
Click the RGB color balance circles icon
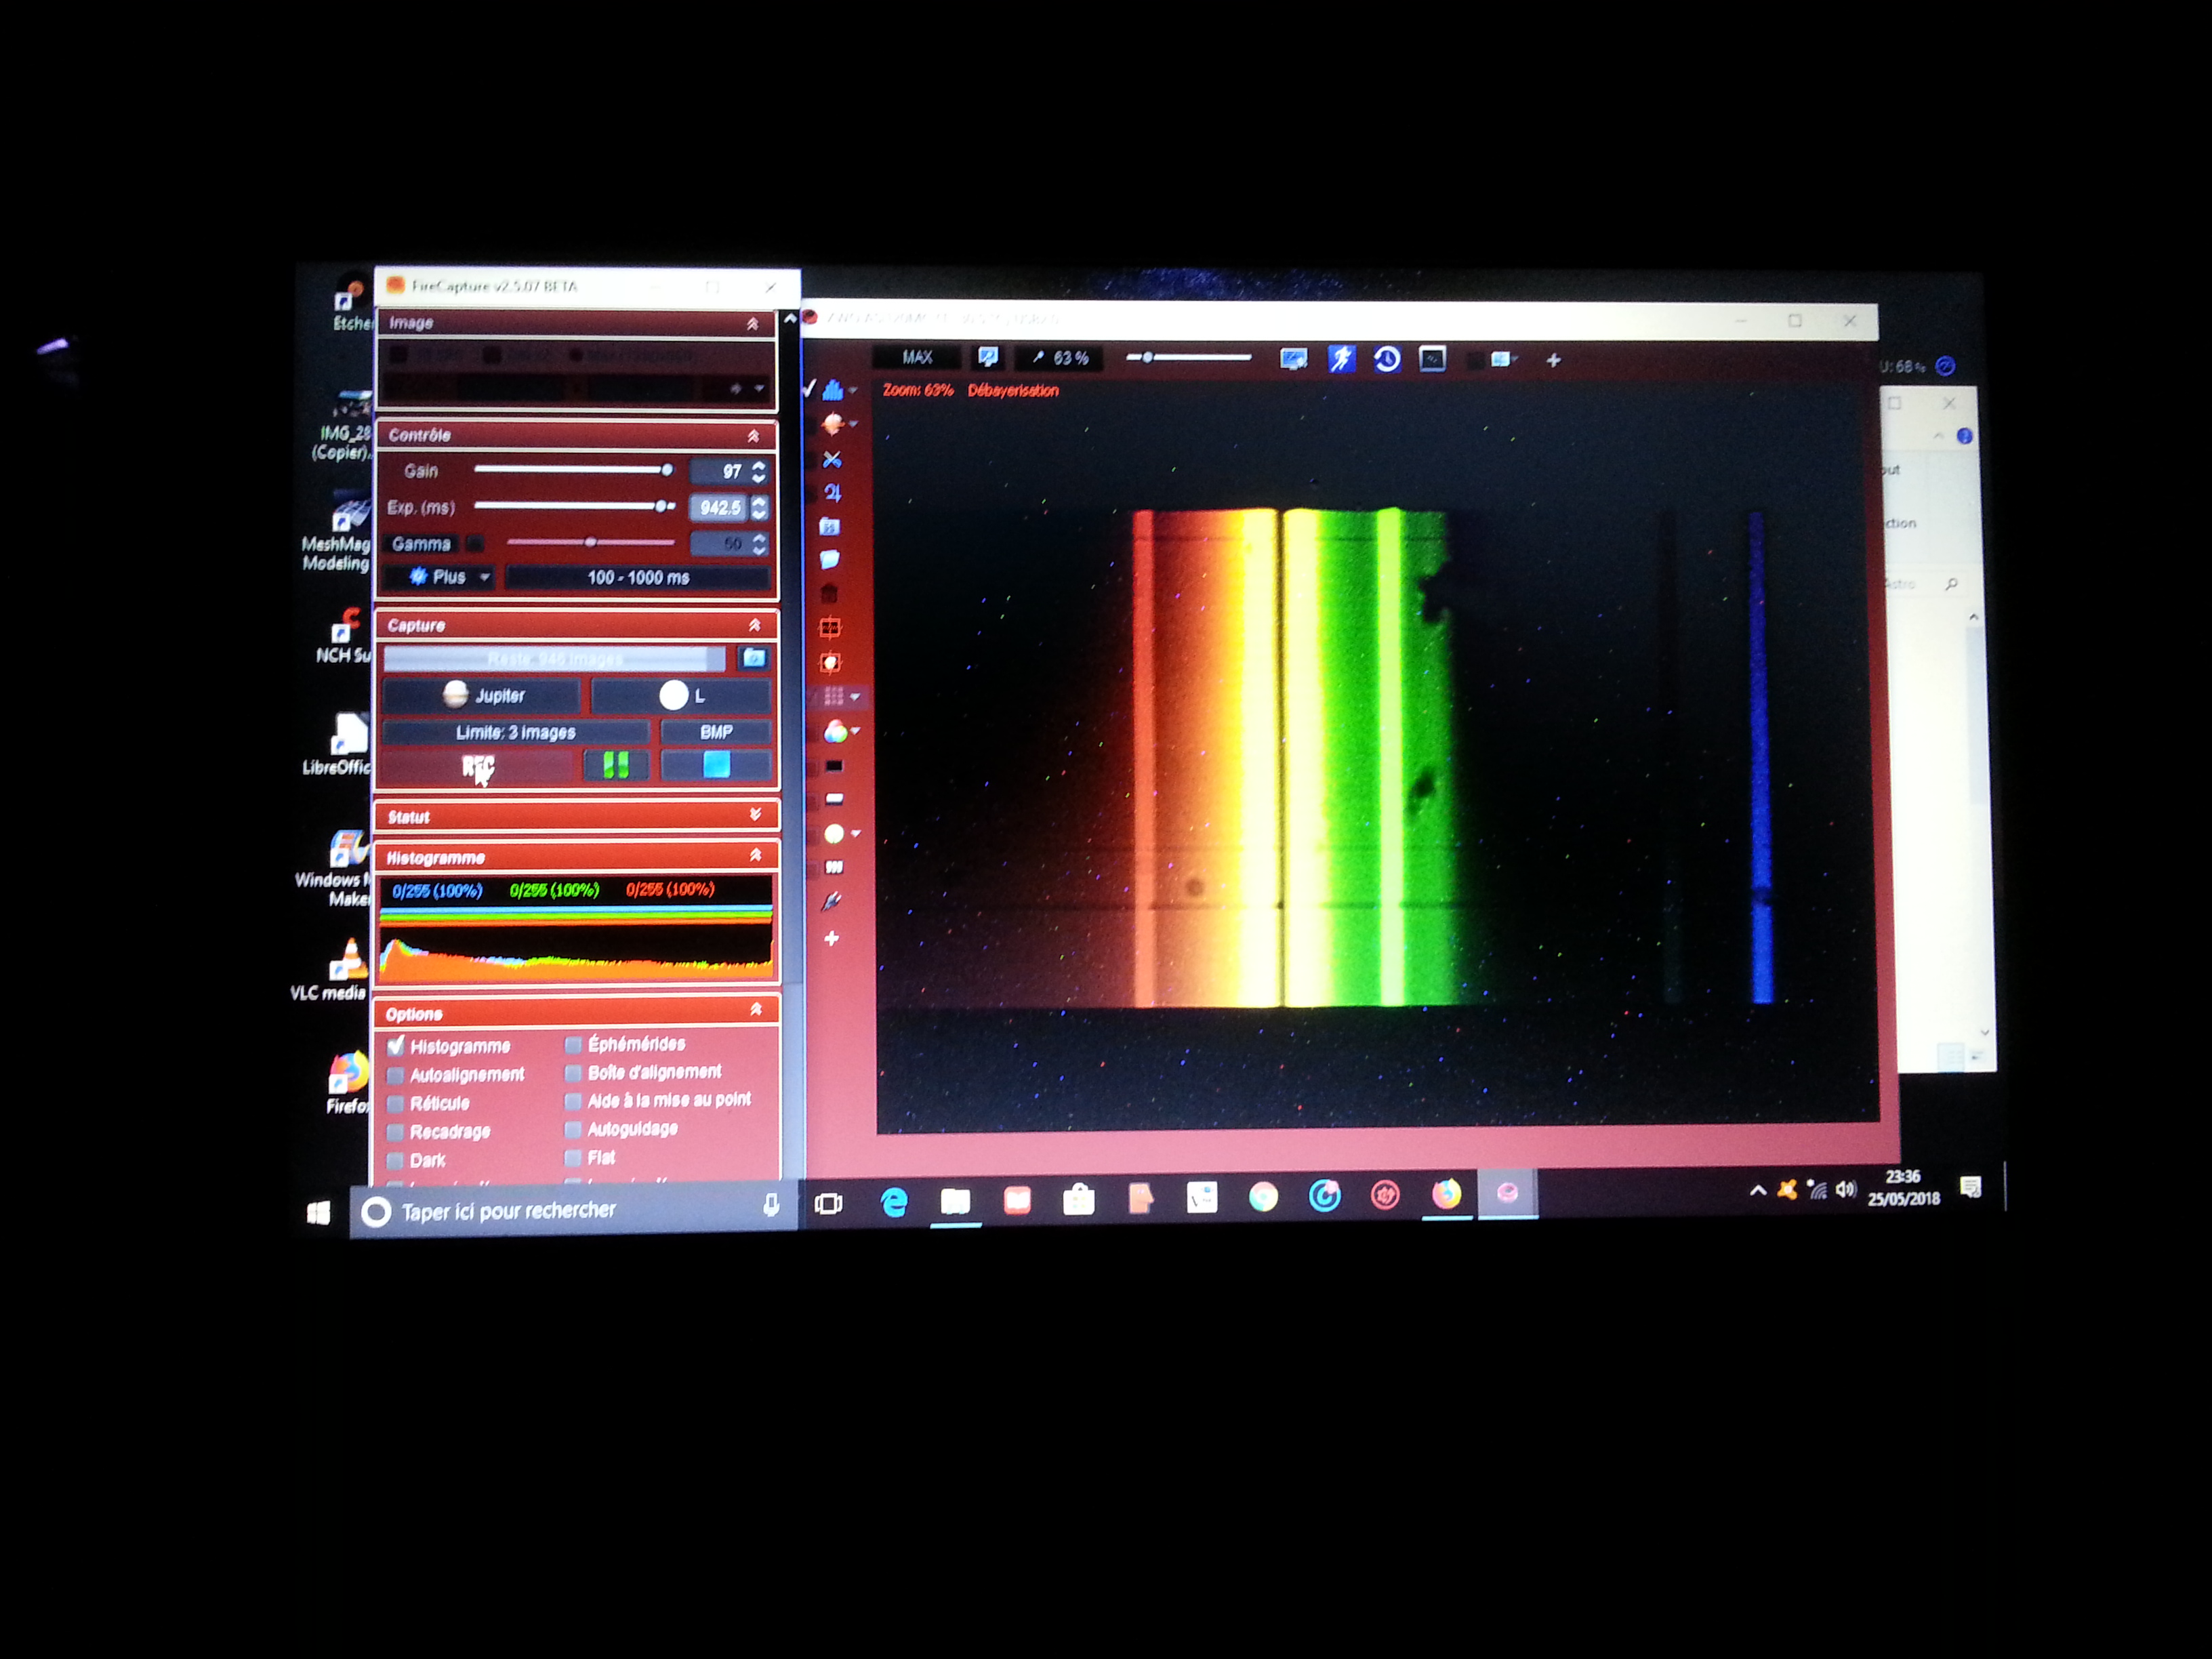(835, 732)
